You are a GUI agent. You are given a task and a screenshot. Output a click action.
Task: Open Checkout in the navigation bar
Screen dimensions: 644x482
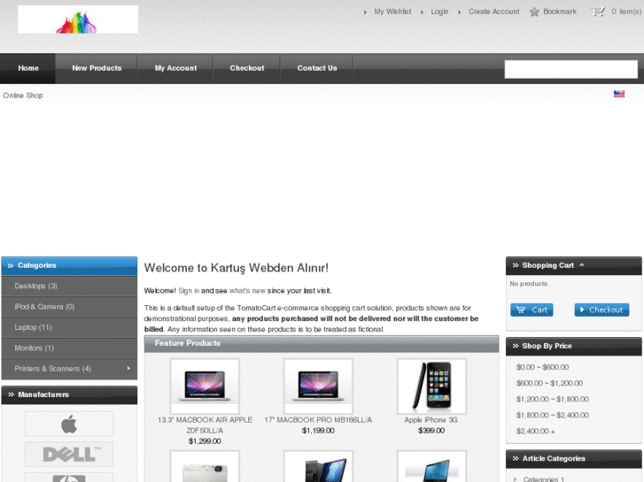click(247, 68)
